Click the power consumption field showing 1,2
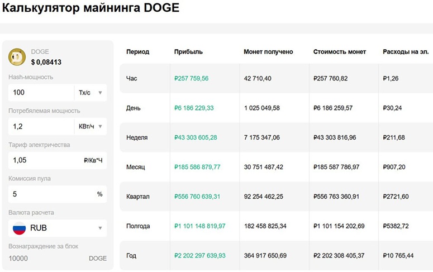The image size is (433, 272). (41, 126)
